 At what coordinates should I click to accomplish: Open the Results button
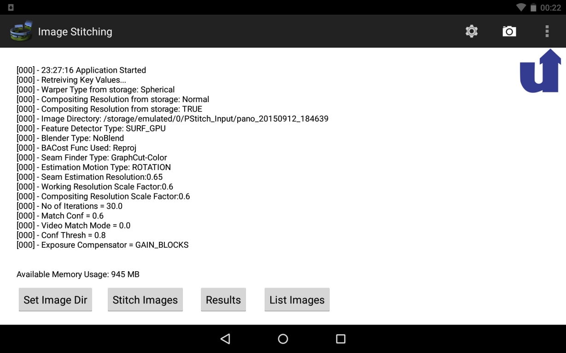(223, 300)
